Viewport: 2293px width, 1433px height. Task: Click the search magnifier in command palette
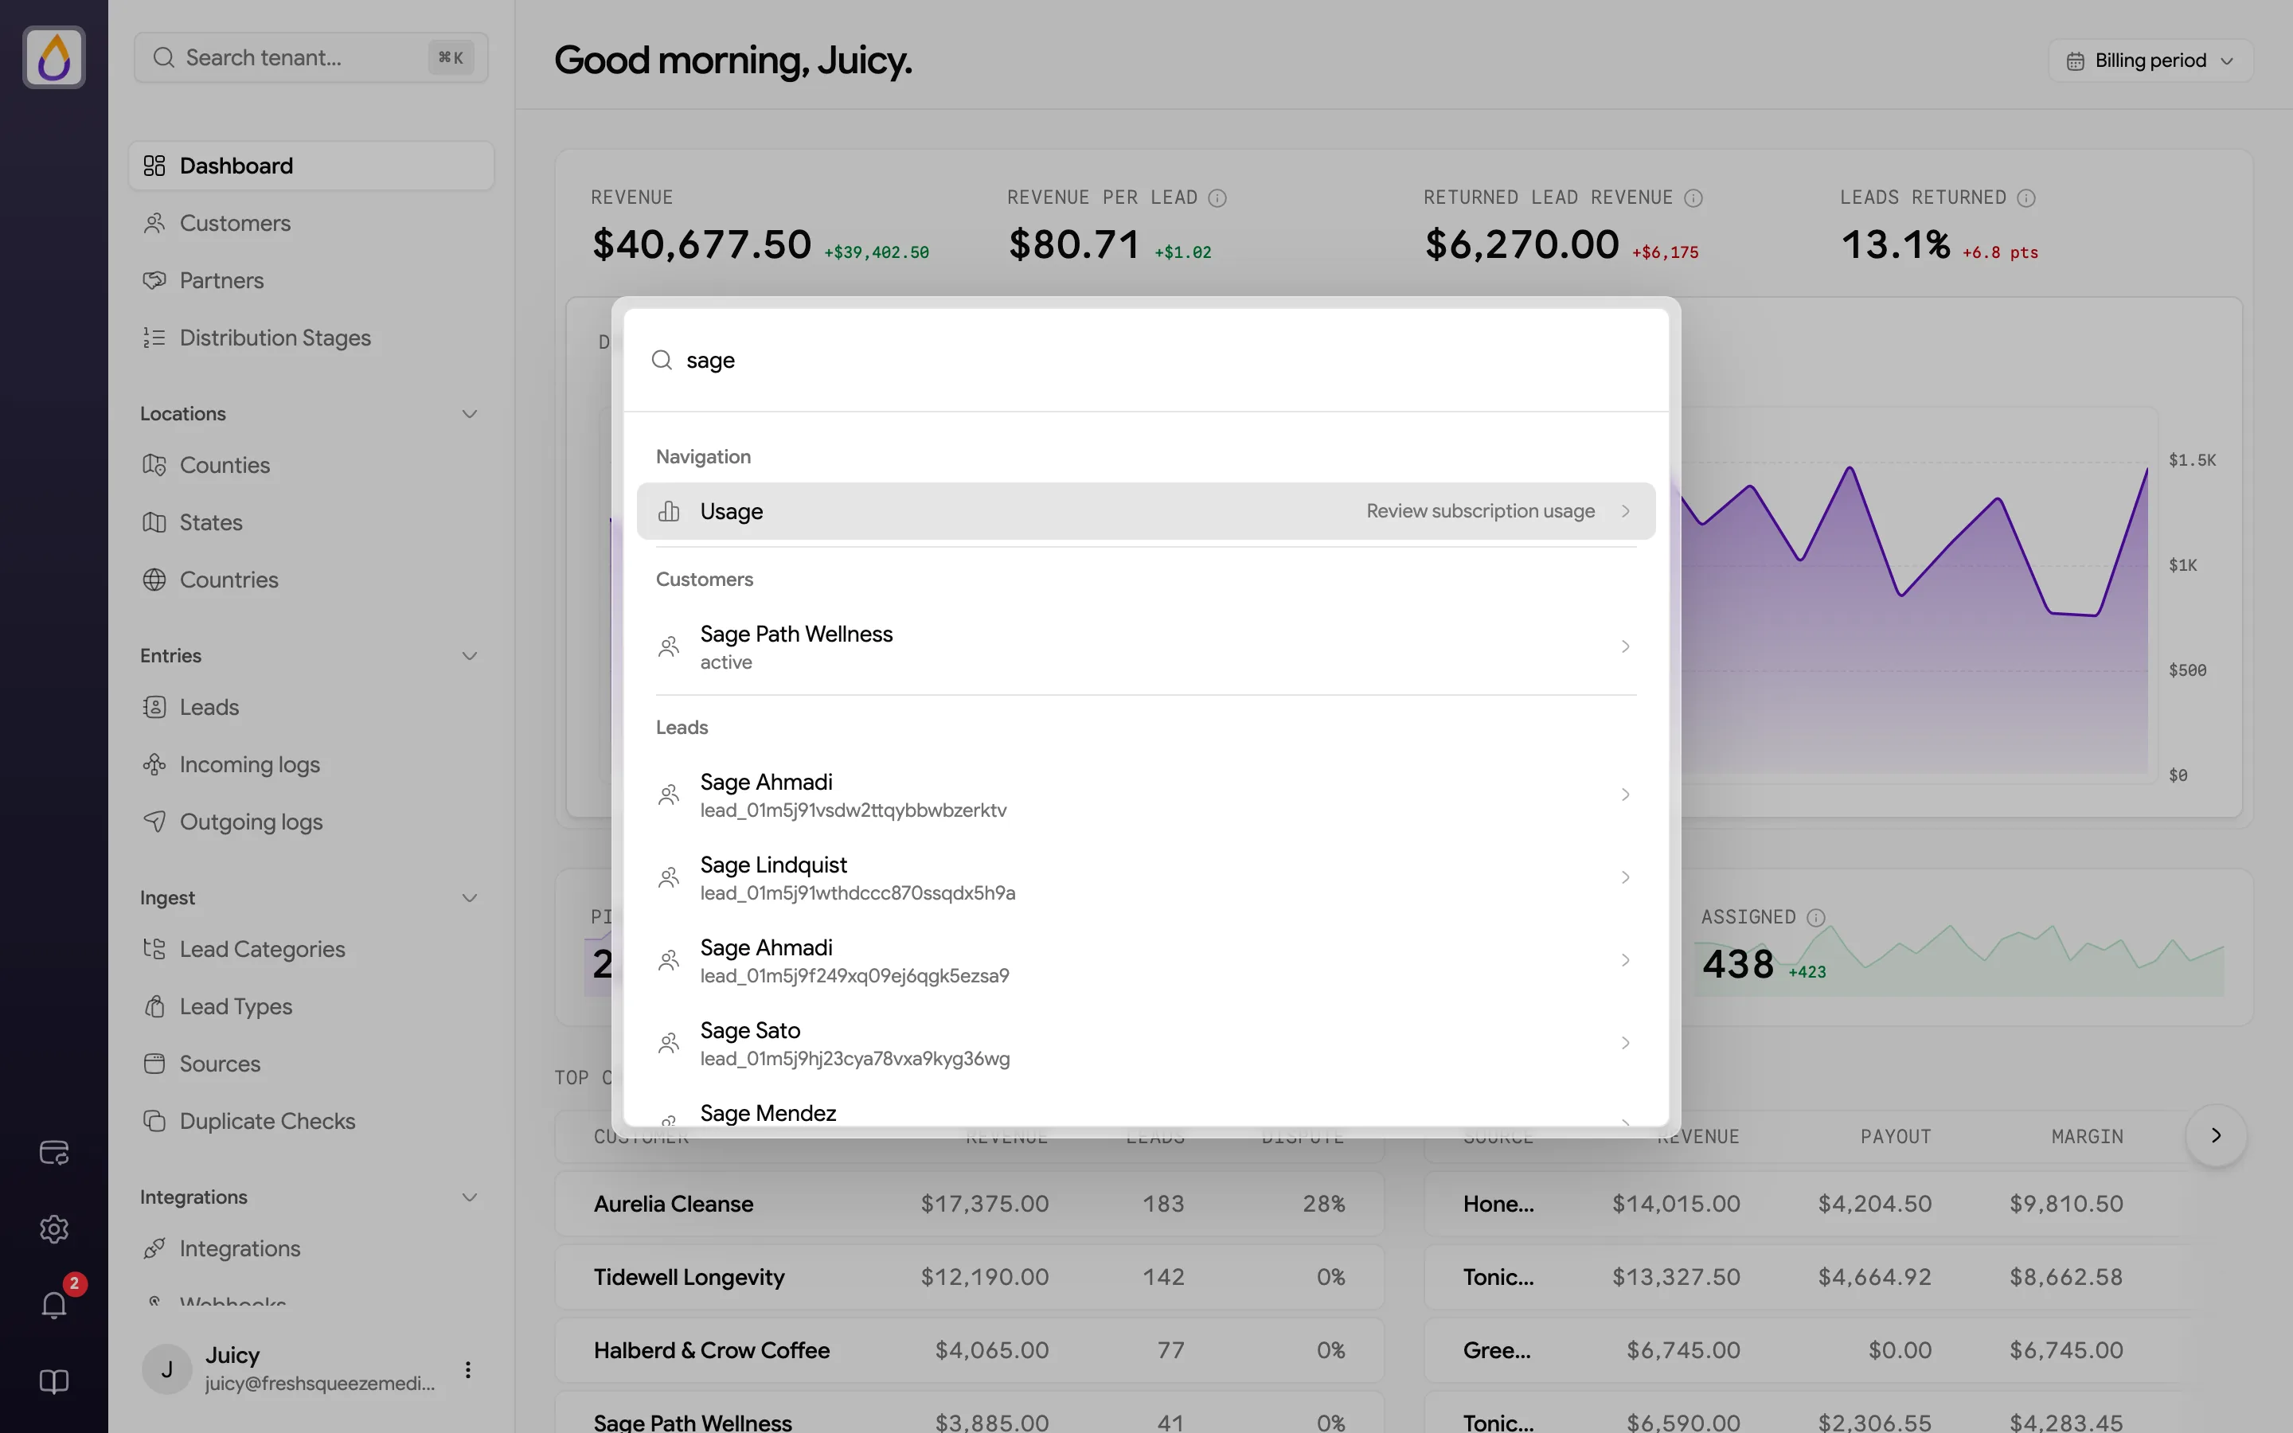(662, 360)
